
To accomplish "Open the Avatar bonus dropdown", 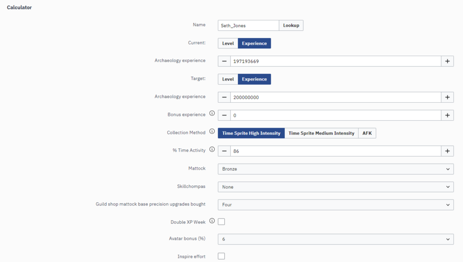I will coord(336,239).
